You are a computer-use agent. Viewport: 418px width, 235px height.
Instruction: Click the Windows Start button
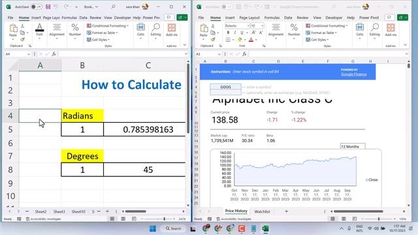[x=153, y=228]
